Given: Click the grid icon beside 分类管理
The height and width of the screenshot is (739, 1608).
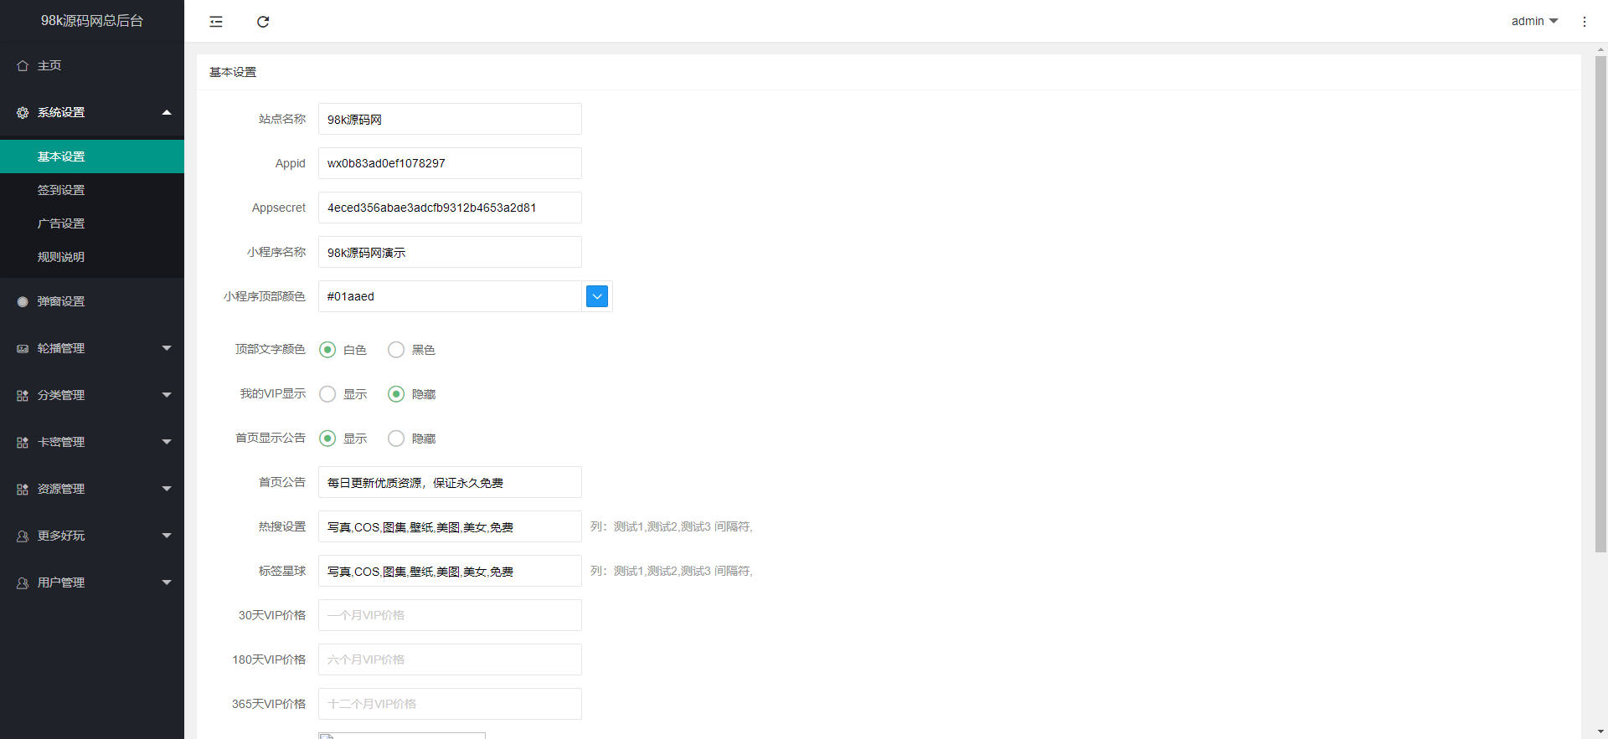Looking at the screenshot, I should 23,395.
